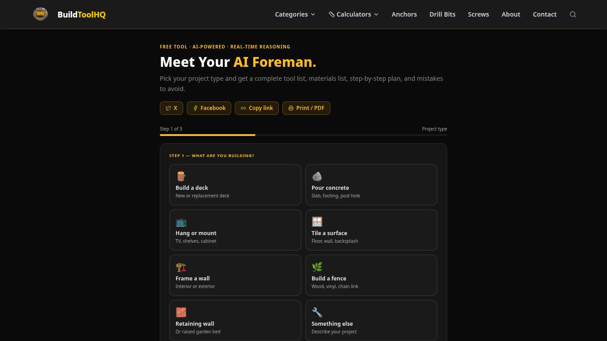Viewport: 607px width, 341px height.
Task: Pick the Build a fence project card
Action: point(371,275)
